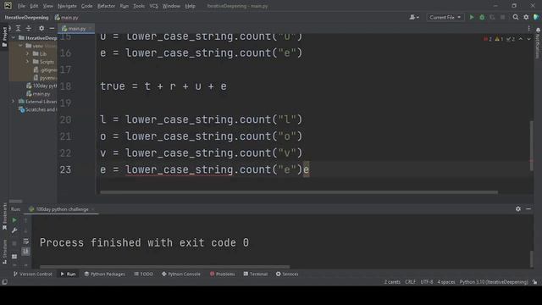
Task: Click the grey Stop icon in the top toolbar
Action: [502, 17]
